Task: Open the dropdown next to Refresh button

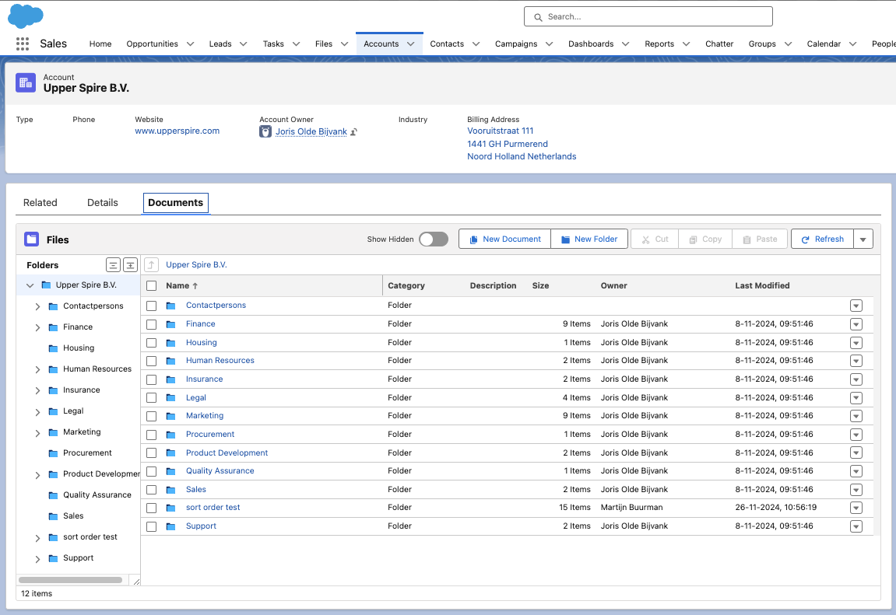Action: pos(863,239)
